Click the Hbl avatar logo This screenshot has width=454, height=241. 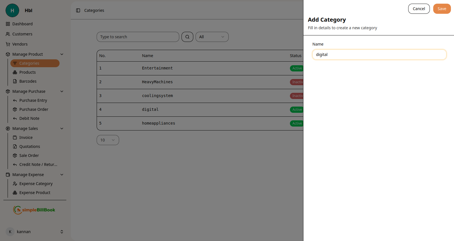coord(12,10)
